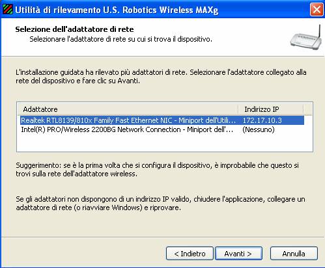
Task: Click the 172.17.10.3 IP address cell
Action: point(262,120)
